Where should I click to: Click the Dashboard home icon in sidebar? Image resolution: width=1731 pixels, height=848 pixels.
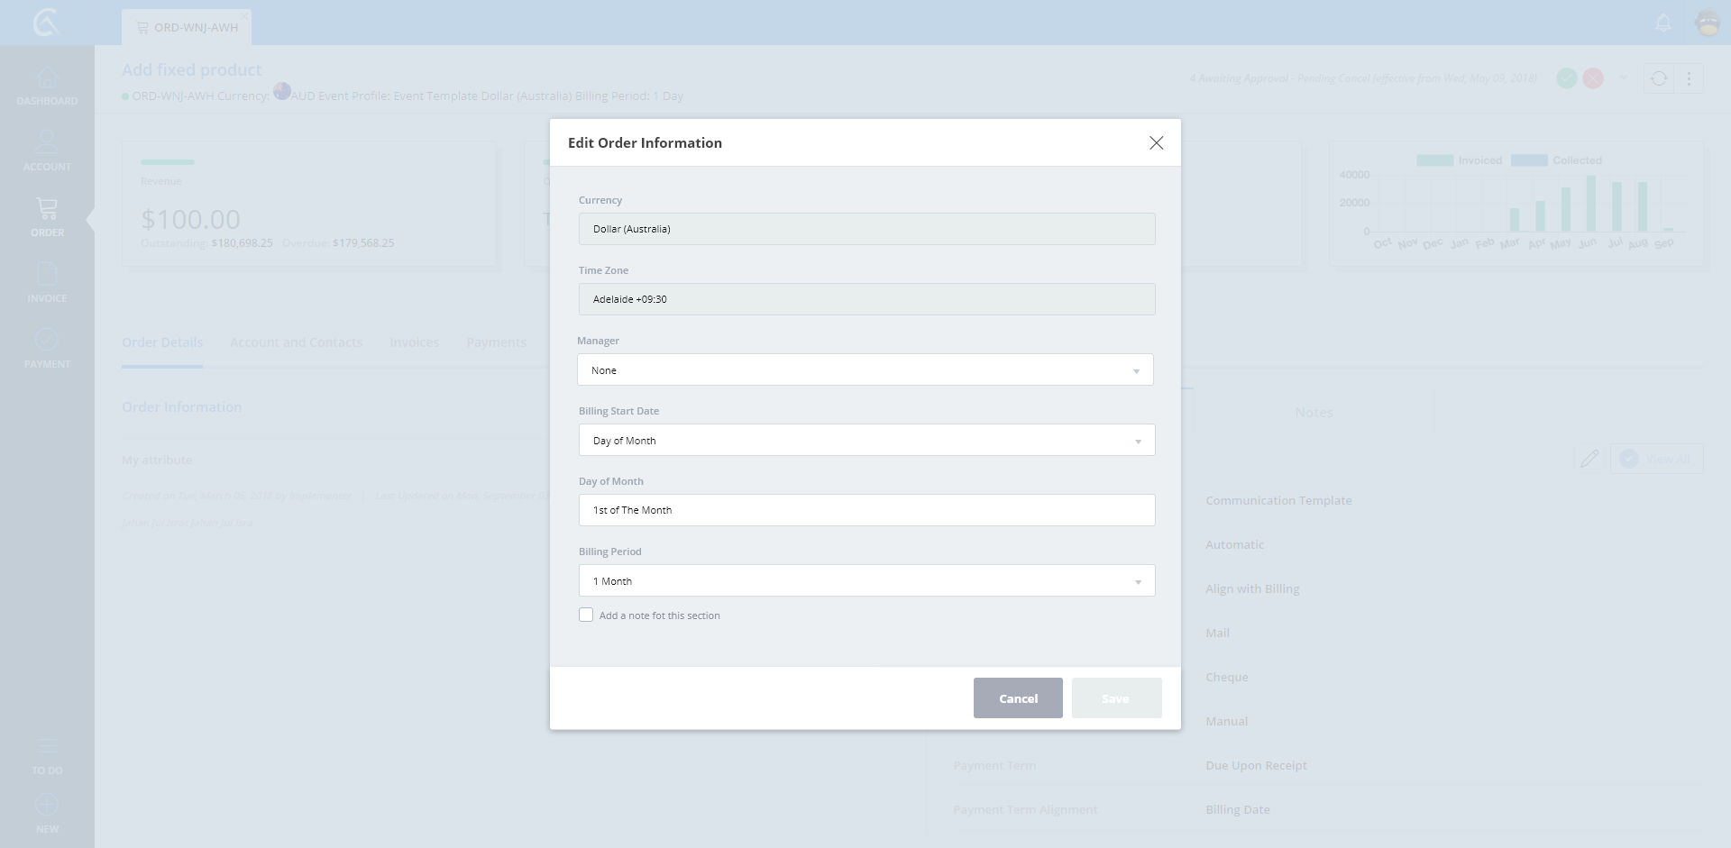pyautogui.click(x=47, y=78)
